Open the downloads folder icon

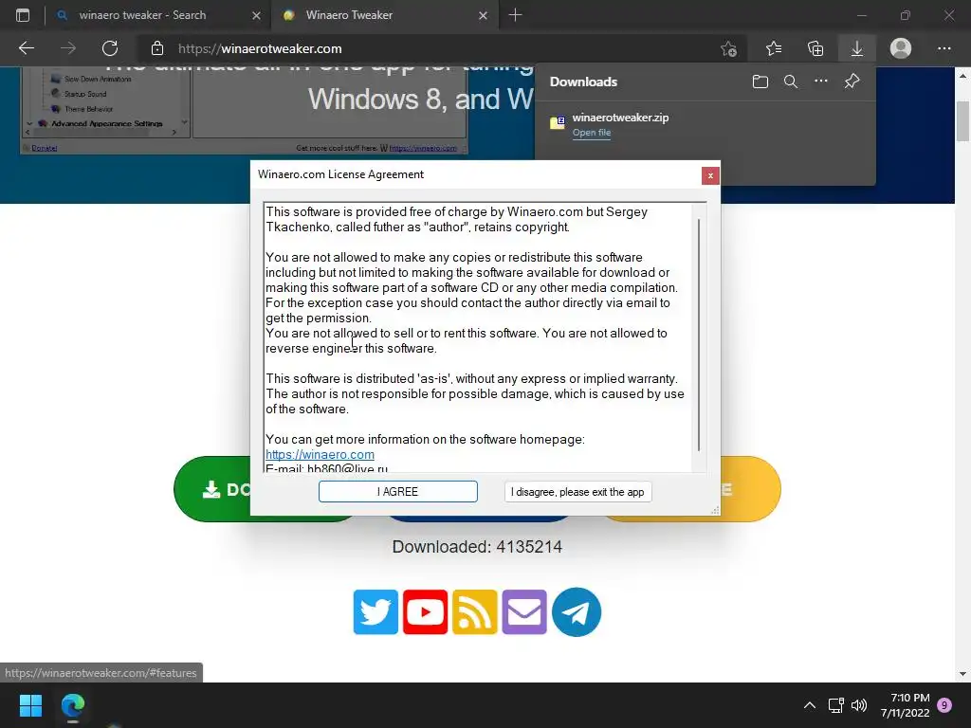(x=760, y=82)
